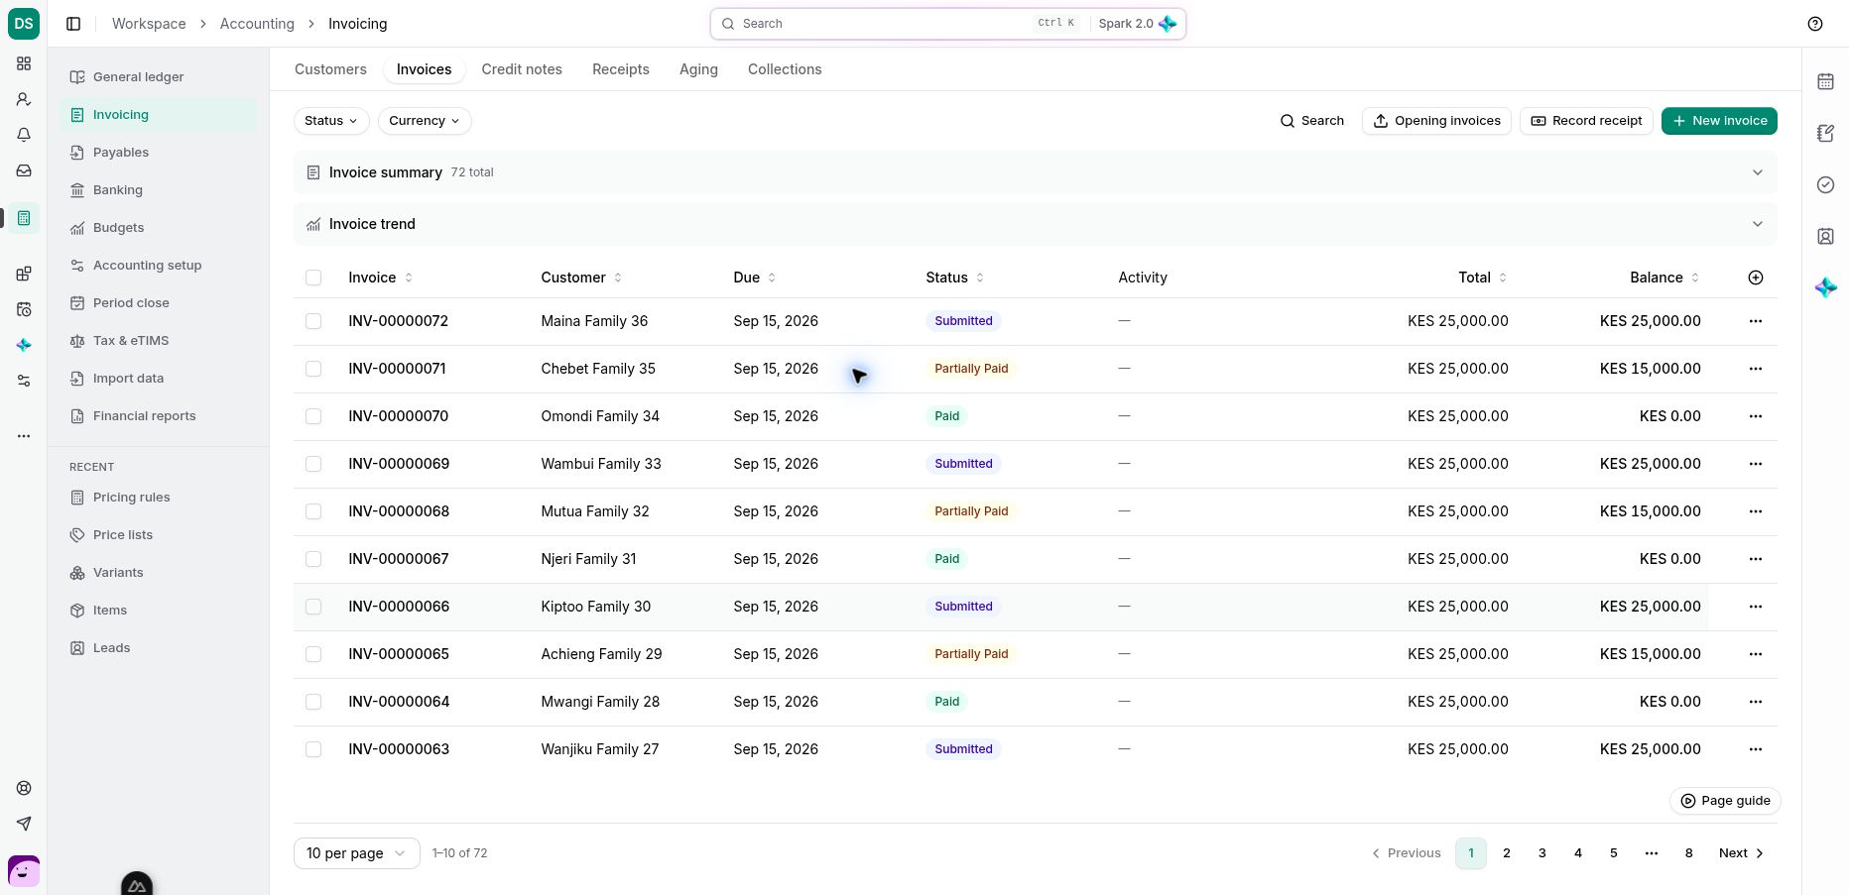The image size is (1849, 895).
Task: Check the box for invoice INV-00000068
Action: (x=313, y=511)
